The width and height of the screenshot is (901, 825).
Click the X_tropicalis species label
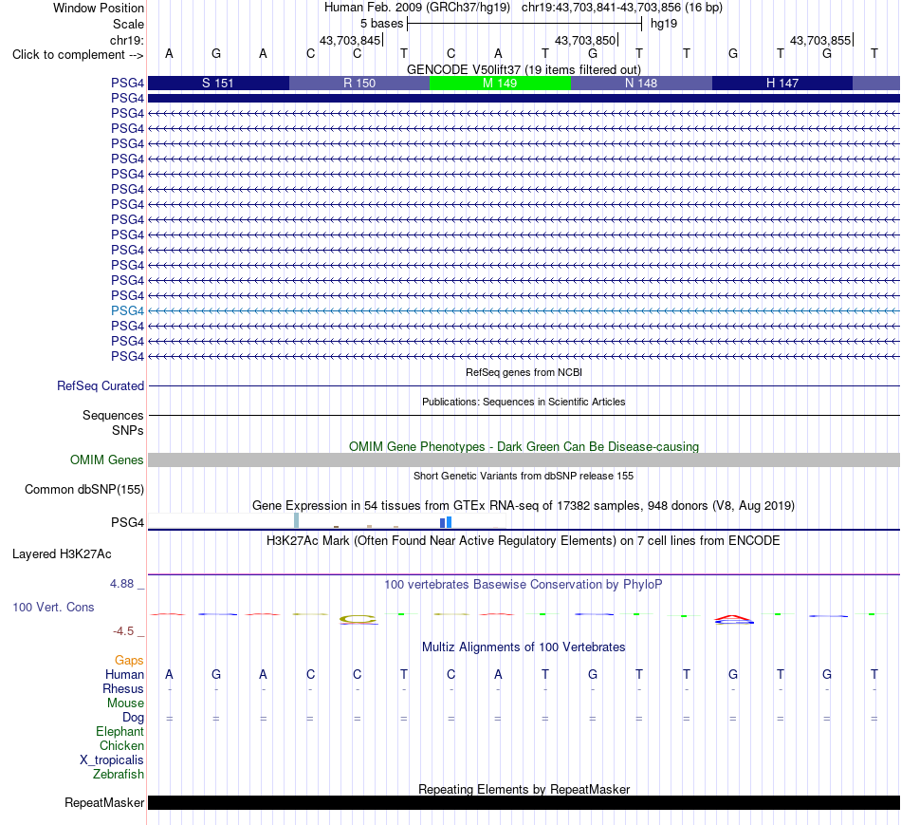click(x=112, y=760)
